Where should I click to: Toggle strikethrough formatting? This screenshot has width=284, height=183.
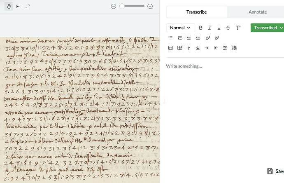(228, 28)
